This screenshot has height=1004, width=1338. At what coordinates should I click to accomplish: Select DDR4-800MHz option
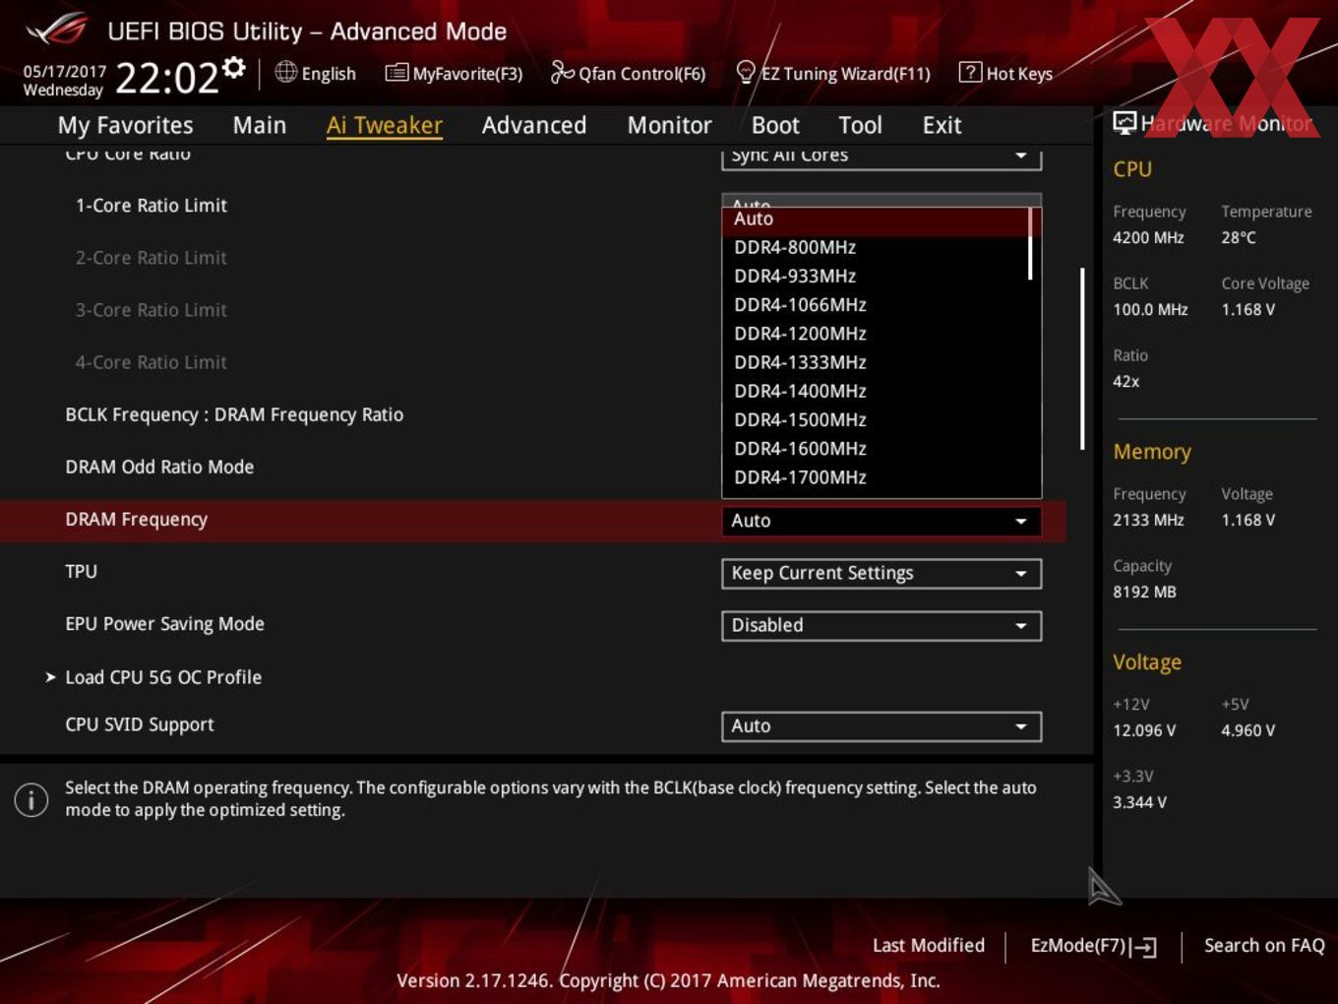point(876,247)
